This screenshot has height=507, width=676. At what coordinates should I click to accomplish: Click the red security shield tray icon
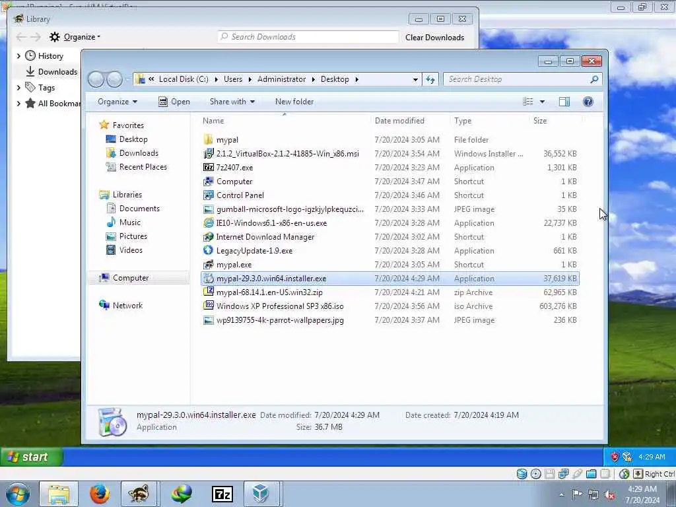click(x=615, y=457)
